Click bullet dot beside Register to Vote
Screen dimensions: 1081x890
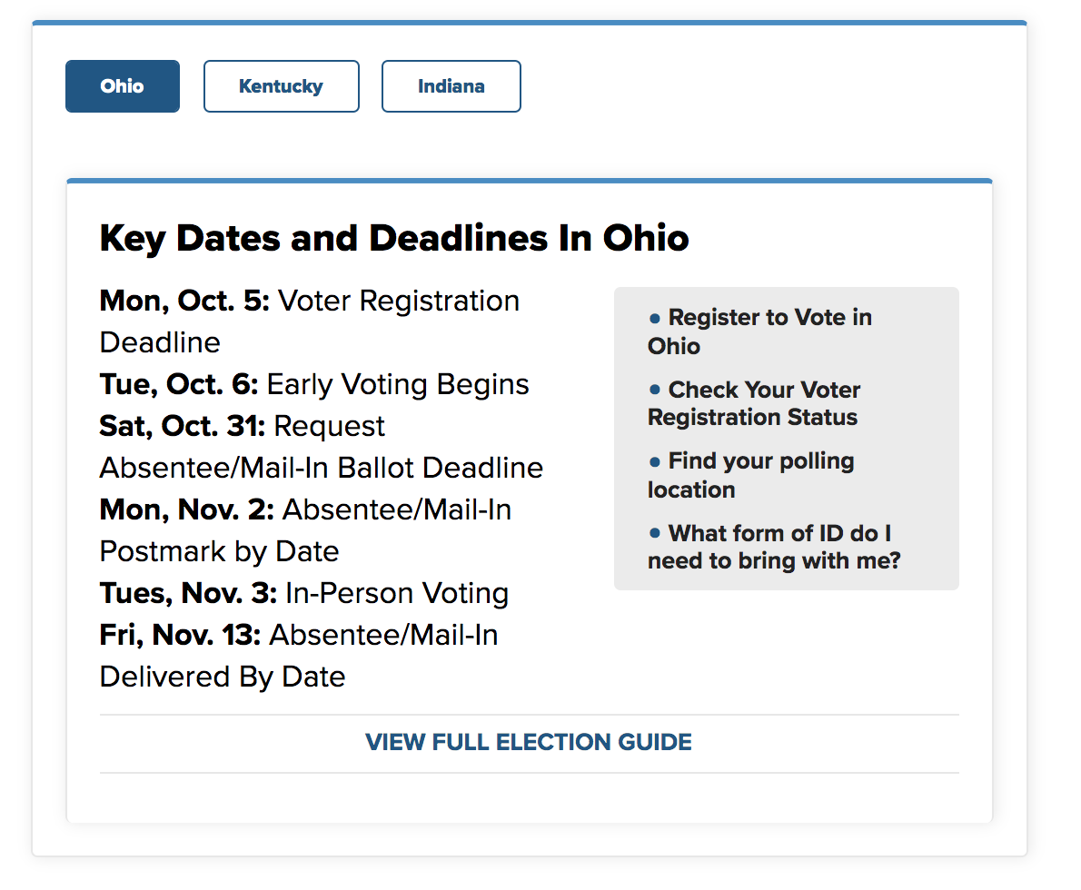pyautogui.click(x=654, y=318)
